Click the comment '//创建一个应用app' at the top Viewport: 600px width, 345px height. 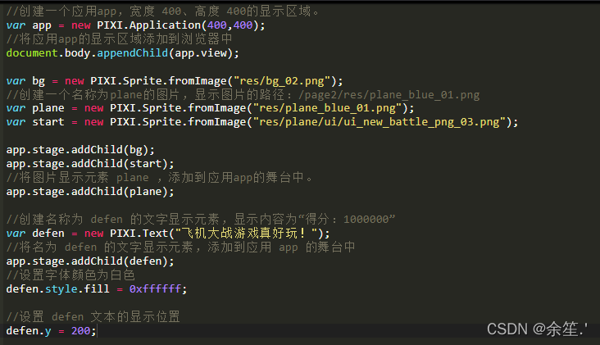pyautogui.click(x=163, y=11)
